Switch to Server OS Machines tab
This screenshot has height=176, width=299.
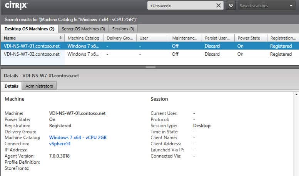click(83, 29)
